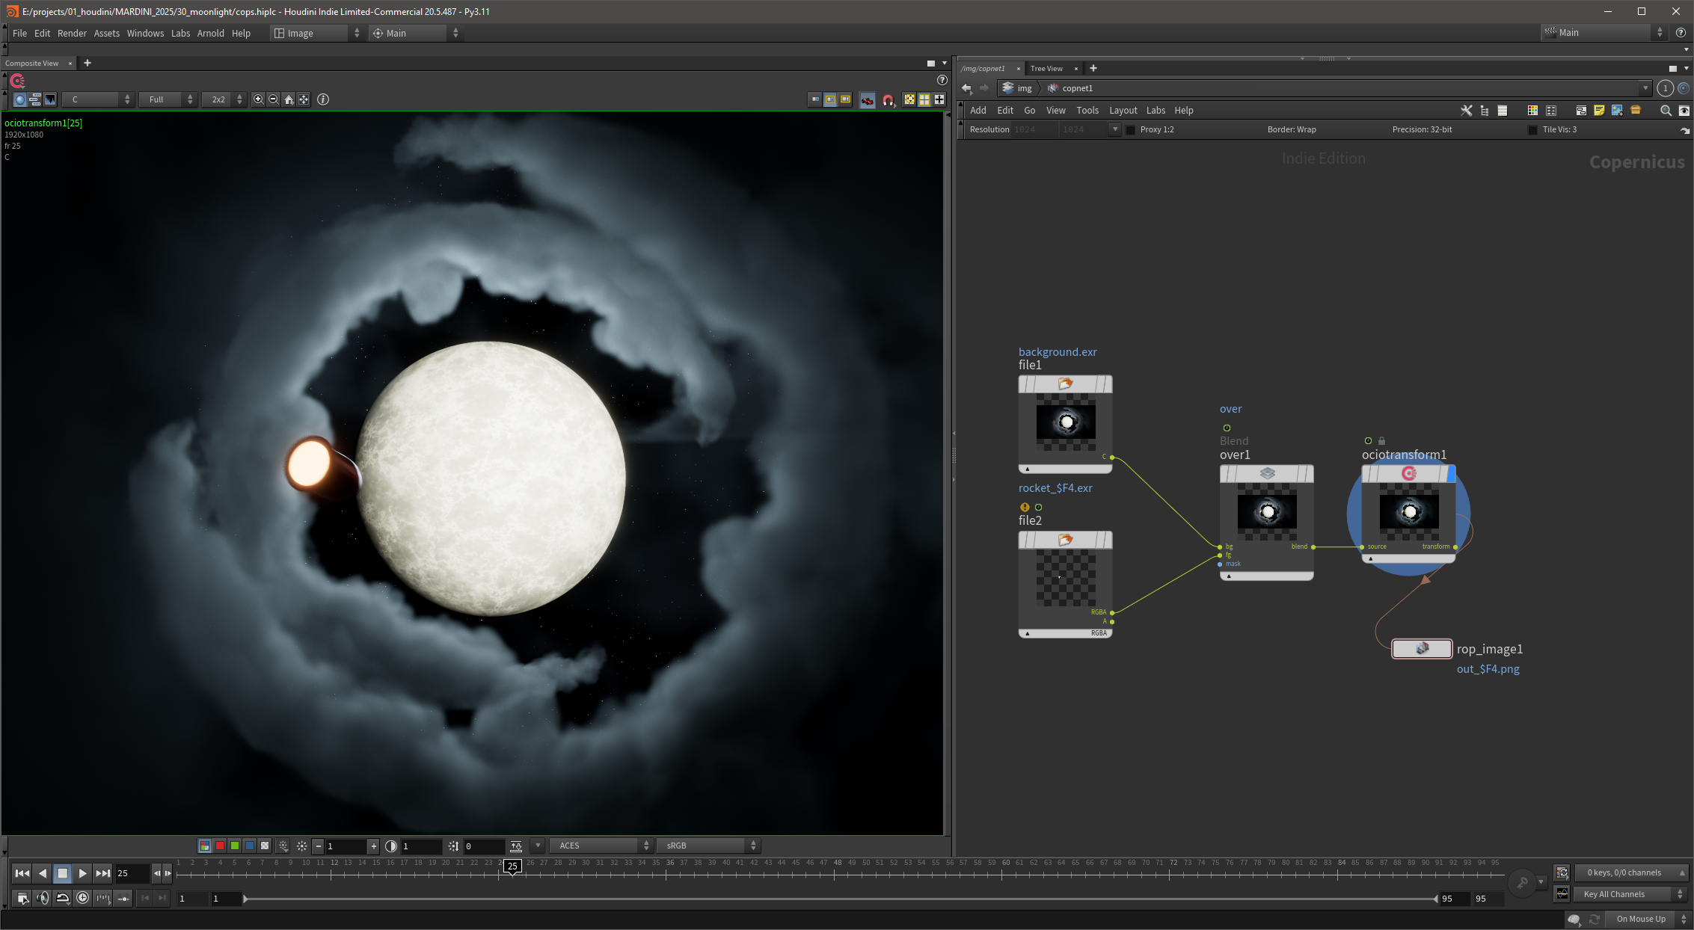The width and height of the screenshot is (1694, 930).
Task: Show the histogram display icon
Action: coord(50,99)
